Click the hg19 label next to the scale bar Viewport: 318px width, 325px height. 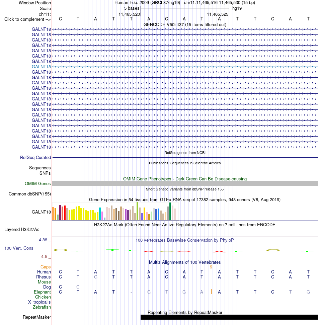(x=237, y=8)
